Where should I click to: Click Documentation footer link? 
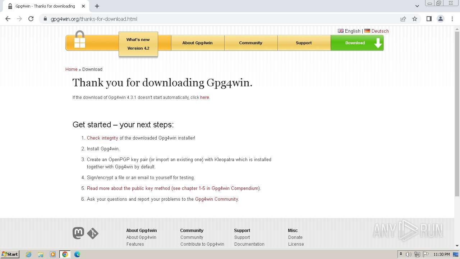(249, 244)
